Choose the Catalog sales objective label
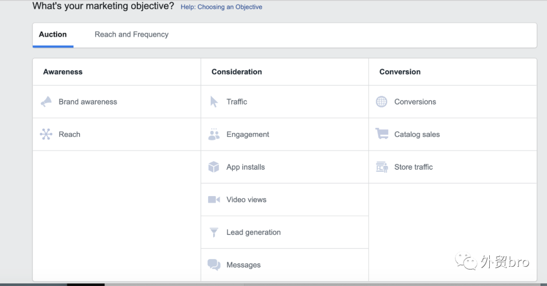The width and height of the screenshot is (547, 286). coord(417,134)
